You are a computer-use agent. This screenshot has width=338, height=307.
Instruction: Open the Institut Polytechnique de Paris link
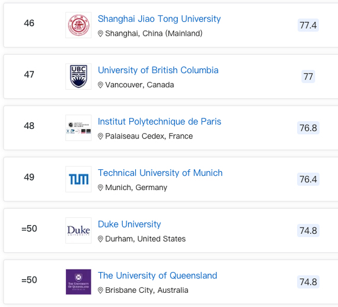(x=160, y=122)
